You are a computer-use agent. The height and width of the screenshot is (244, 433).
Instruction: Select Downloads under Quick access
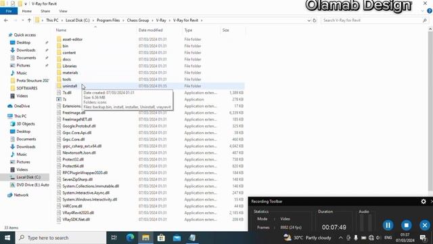pyautogui.click(x=26, y=50)
